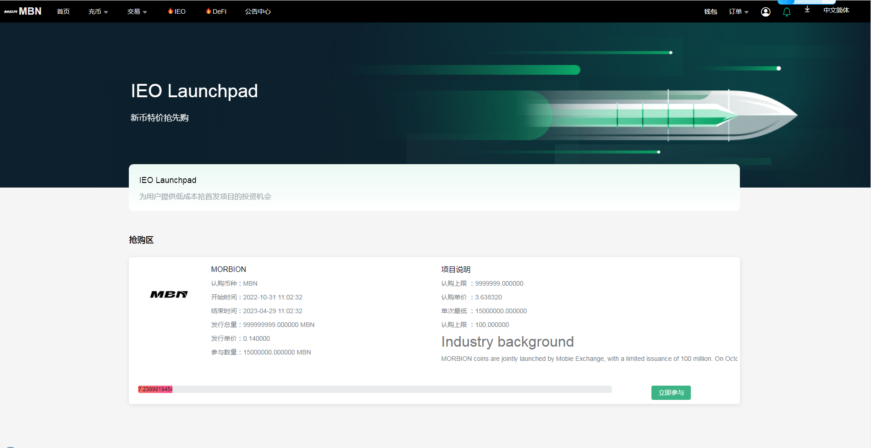Expand the 充币 deposit dropdown
The image size is (871, 448).
[98, 11]
